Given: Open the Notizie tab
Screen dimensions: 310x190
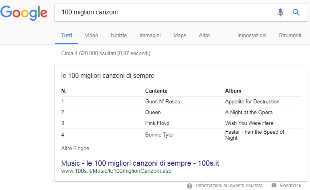Looking at the screenshot, I should coord(119,35).
